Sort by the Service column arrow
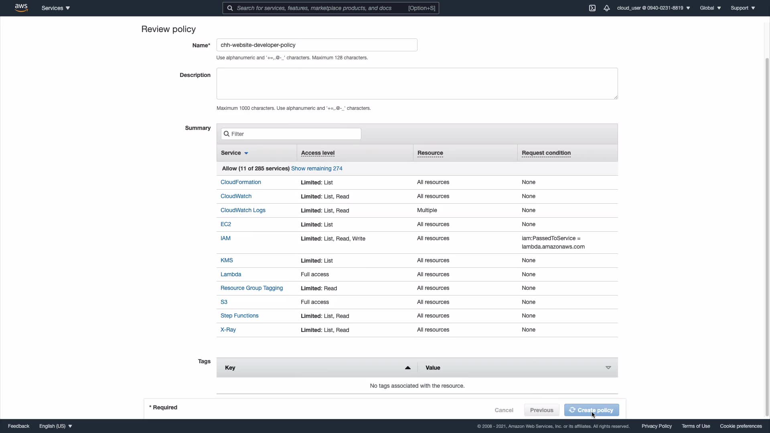770x433 pixels. 246,153
